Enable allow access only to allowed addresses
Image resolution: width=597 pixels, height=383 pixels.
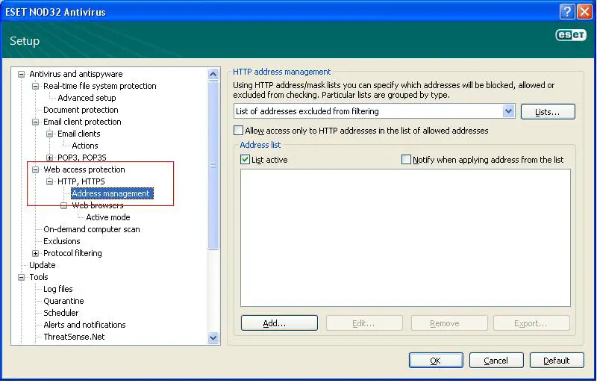pos(238,131)
